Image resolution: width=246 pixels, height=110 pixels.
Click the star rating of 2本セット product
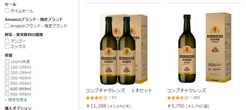tap(97, 98)
